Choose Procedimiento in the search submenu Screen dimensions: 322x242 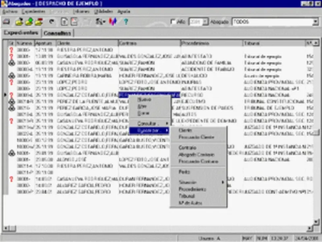coord(192,189)
